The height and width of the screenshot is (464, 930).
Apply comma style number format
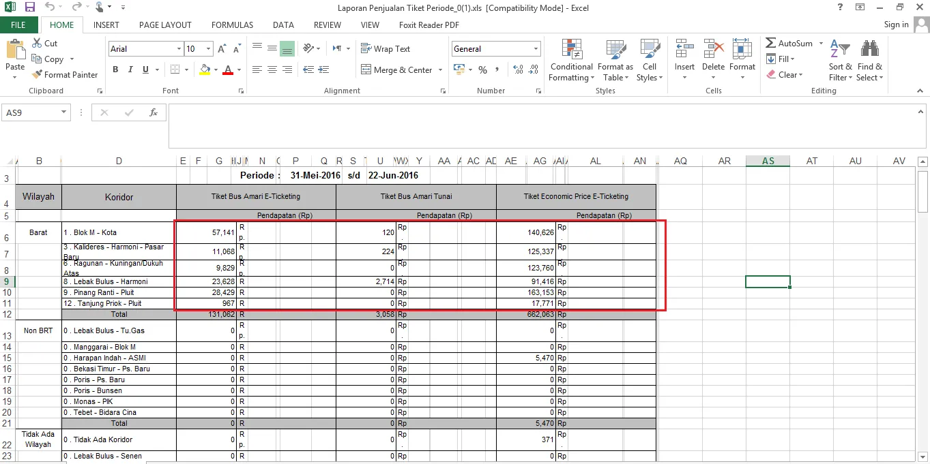pos(497,69)
